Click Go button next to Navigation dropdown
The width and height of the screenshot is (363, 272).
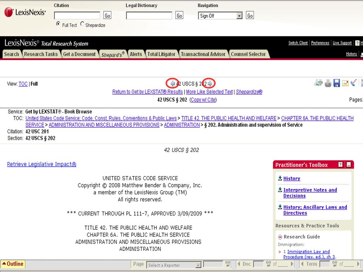(250, 15)
